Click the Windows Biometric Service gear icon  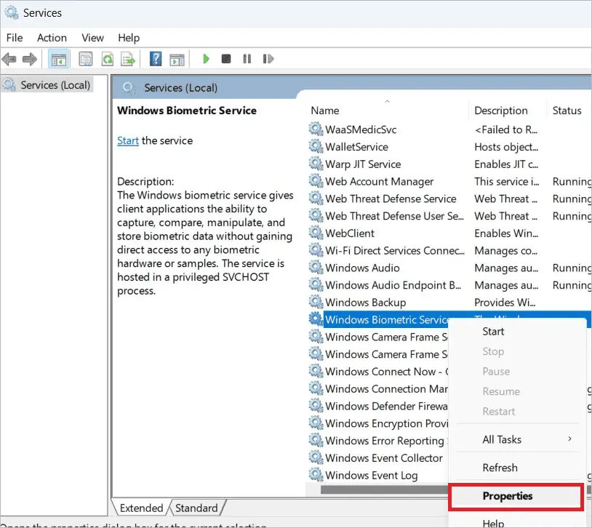[x=316, y=319]
